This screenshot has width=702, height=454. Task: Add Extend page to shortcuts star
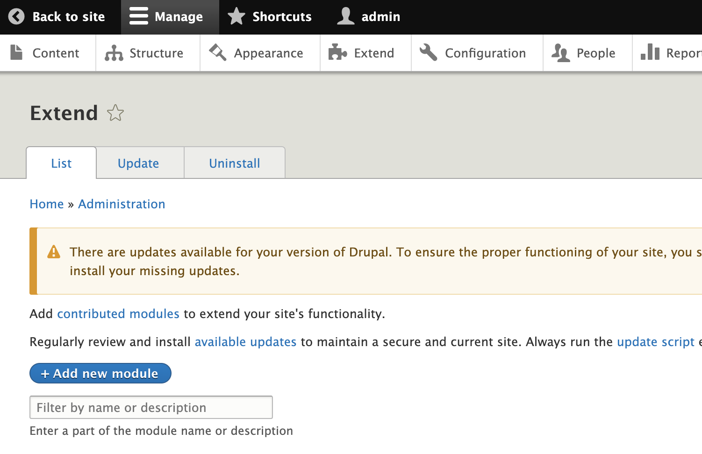115,113
